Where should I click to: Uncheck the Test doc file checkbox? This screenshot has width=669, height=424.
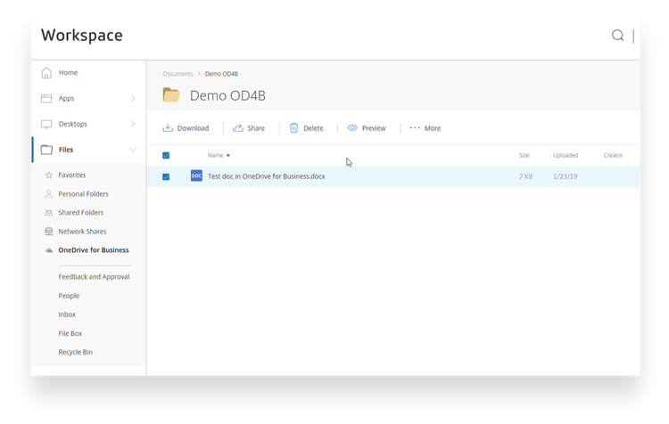pos(166,177)
